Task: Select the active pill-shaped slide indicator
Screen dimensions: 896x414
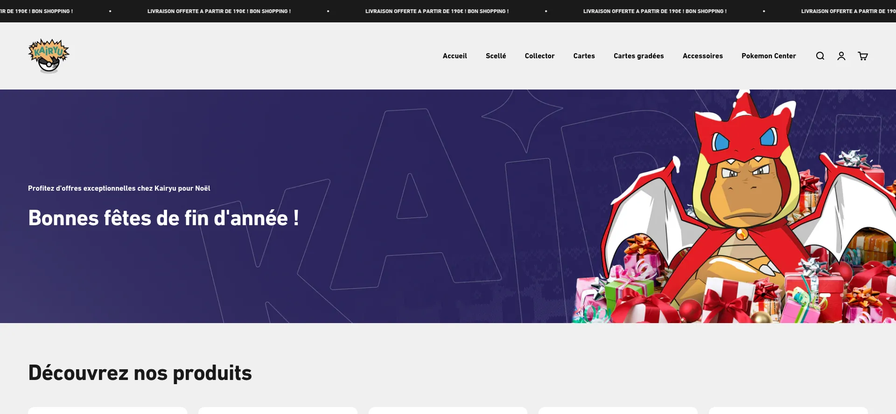Action: 825,295
